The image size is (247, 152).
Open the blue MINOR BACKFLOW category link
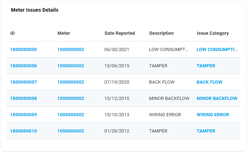tap(217, 98)
